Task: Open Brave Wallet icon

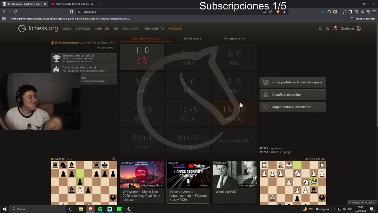Action: [x=356, y=12]
